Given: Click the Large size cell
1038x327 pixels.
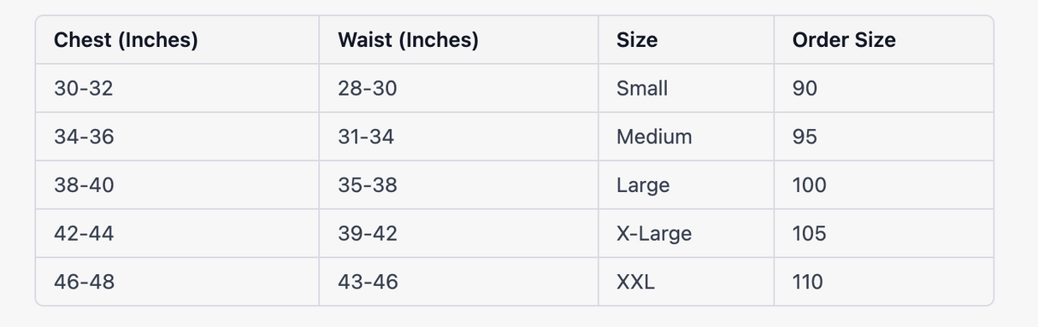Looking at the screenshot, I should tap(686, 185).
